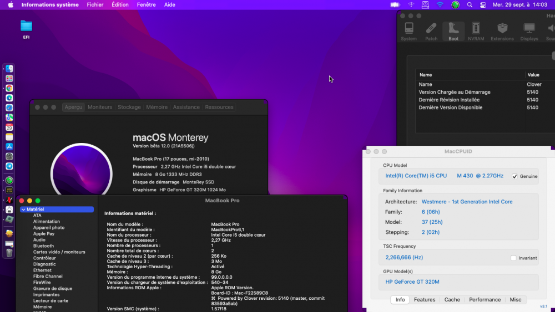The image size is (555, 312).
Task: Open the Édition menu
Action: pos(120,5)
